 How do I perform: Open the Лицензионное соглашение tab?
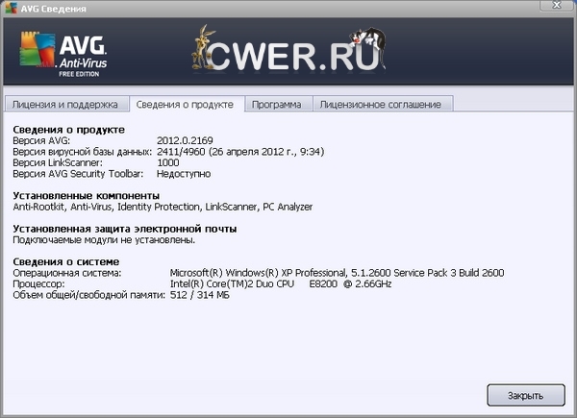tap(381, 104)
